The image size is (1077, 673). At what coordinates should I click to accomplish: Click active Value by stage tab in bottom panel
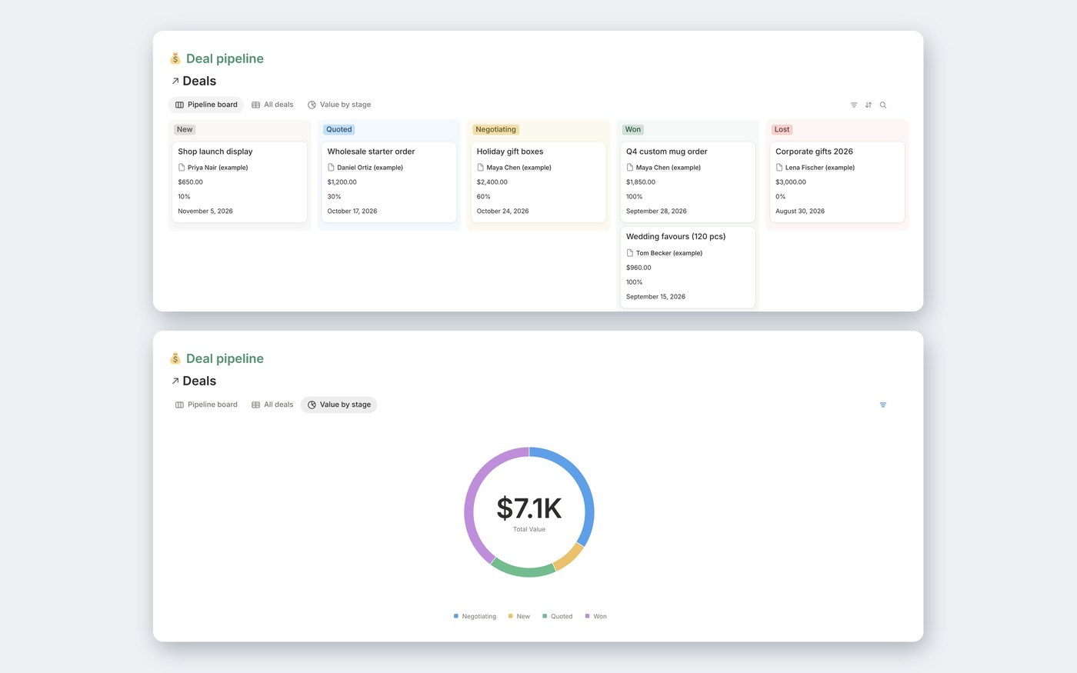coord(339,405)
